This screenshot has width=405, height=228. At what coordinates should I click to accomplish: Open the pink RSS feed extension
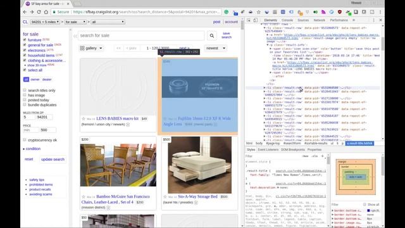coord(323,12)
